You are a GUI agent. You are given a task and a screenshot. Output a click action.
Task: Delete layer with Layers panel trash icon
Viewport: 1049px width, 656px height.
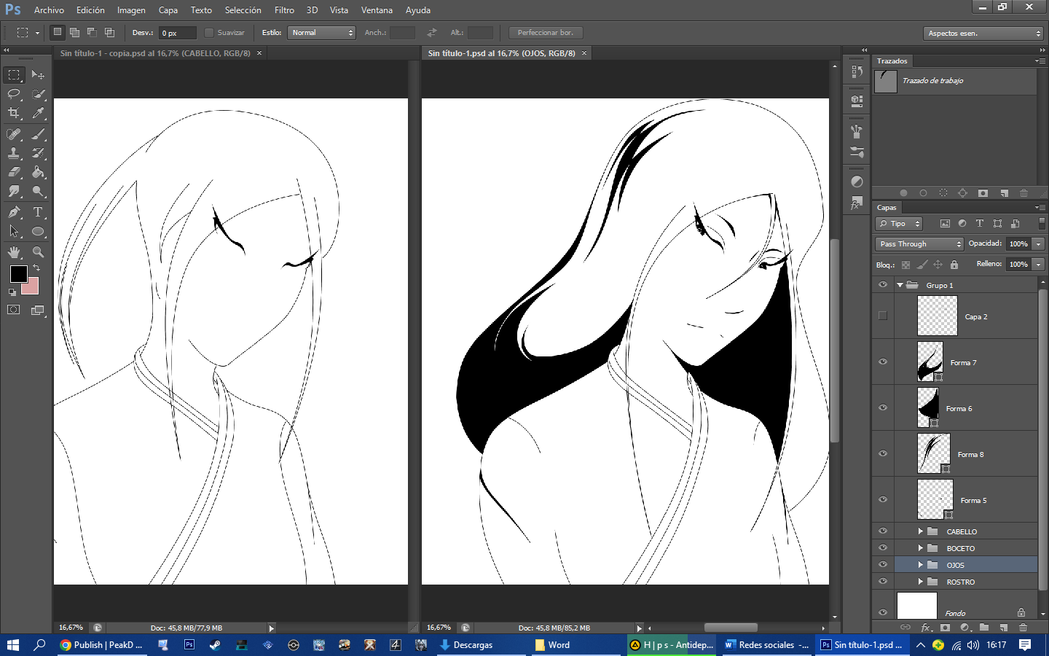click(1023, 627)
